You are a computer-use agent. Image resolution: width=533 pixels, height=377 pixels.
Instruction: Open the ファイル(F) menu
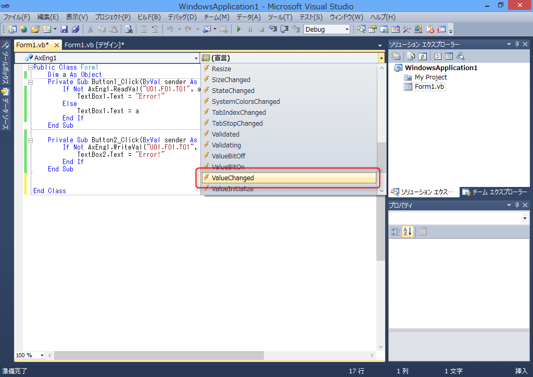coord(16,17)
